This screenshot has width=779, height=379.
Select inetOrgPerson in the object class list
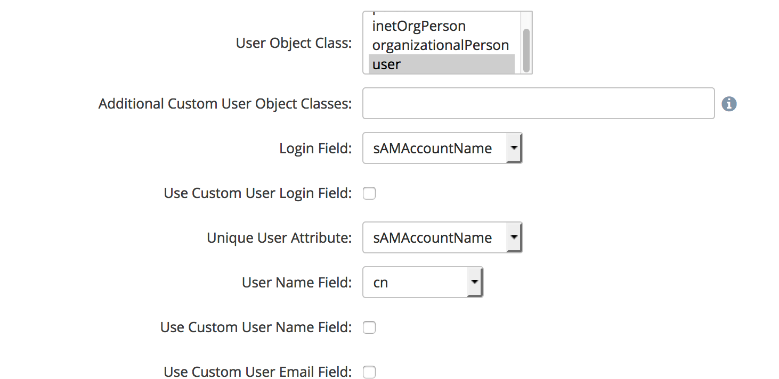coord(419,26)
